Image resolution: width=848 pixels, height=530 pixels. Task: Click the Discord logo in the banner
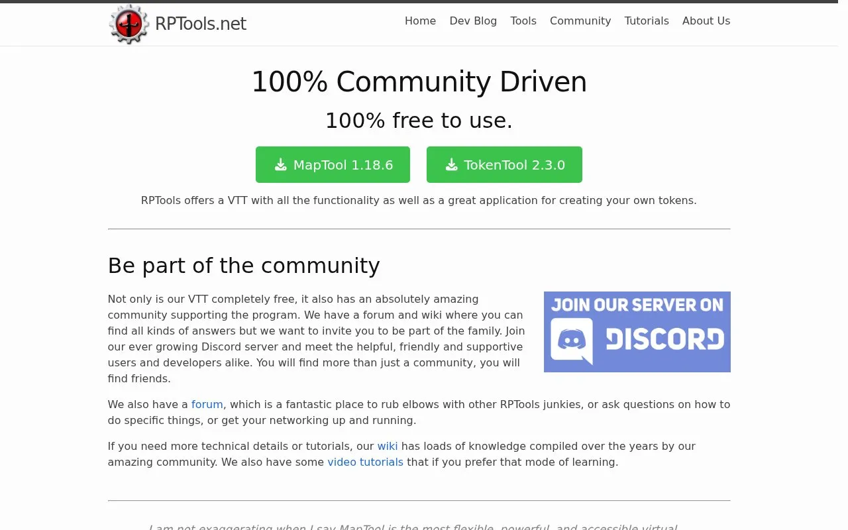[x=572, y=341]
